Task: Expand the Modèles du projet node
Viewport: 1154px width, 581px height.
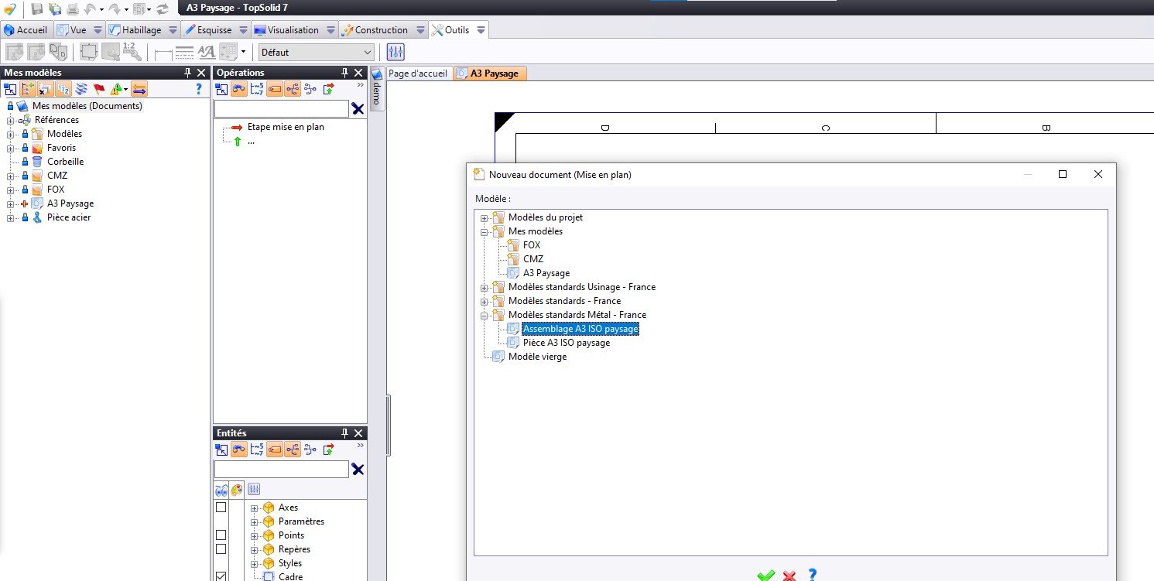Action: 485,217
